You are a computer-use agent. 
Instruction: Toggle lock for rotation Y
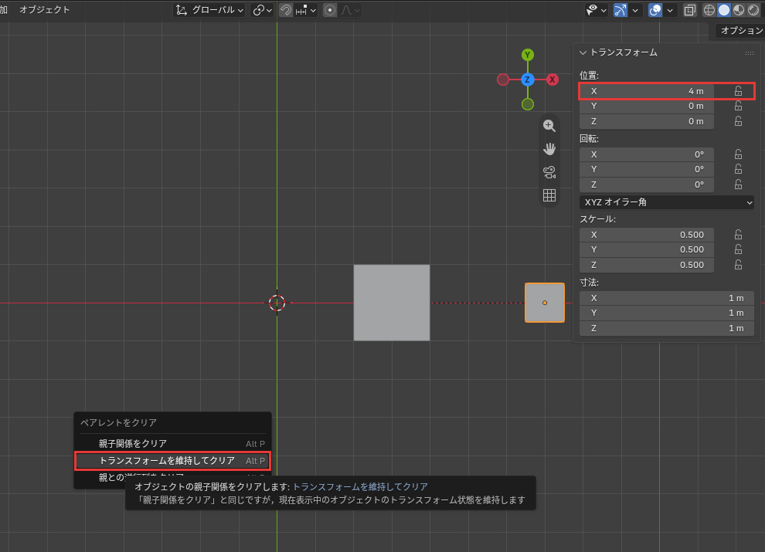point(738,169)
